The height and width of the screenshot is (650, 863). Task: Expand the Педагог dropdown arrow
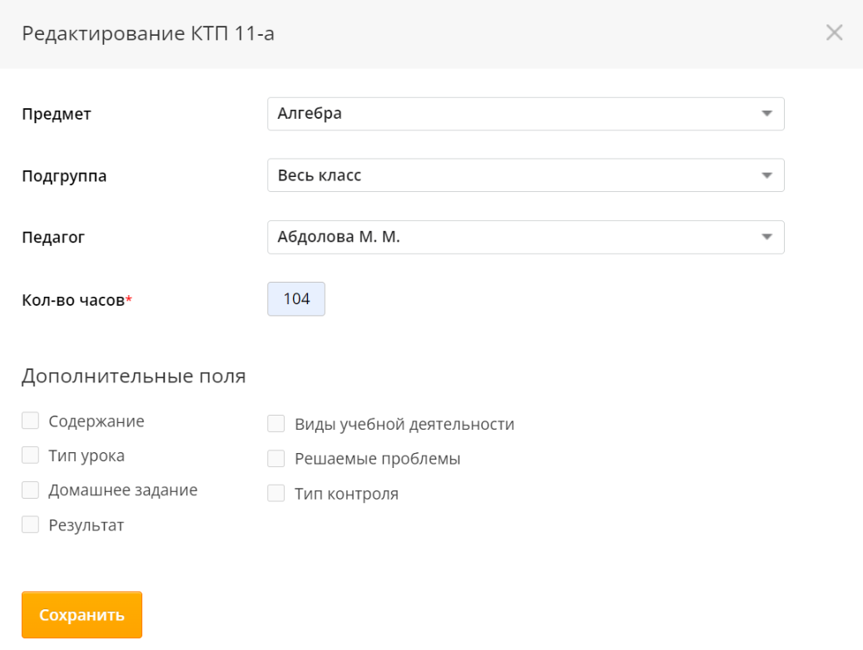766,238
